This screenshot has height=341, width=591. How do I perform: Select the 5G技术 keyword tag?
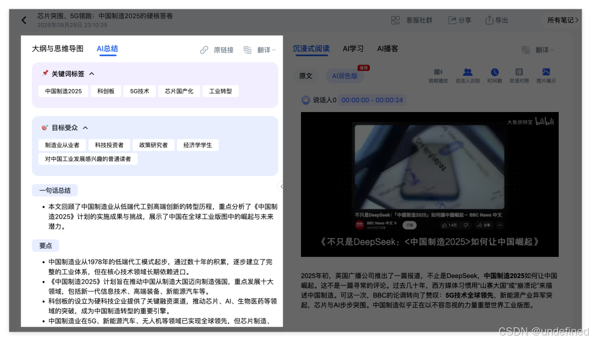click(x=140, y=91)
